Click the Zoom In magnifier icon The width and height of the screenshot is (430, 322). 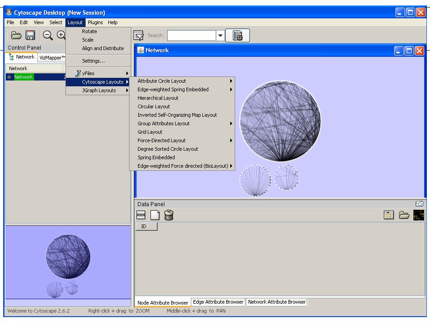[61, 35]
